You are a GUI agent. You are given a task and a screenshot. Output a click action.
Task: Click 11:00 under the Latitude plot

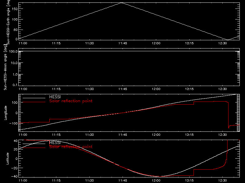pos(23,181)
